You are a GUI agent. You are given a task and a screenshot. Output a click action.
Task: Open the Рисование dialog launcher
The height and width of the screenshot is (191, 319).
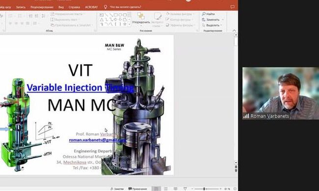(197, 31)
